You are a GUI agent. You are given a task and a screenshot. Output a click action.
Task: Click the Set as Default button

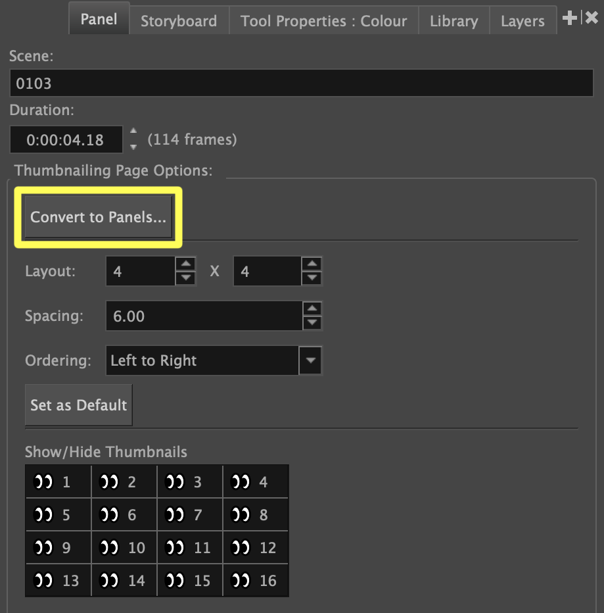(78, 405)
